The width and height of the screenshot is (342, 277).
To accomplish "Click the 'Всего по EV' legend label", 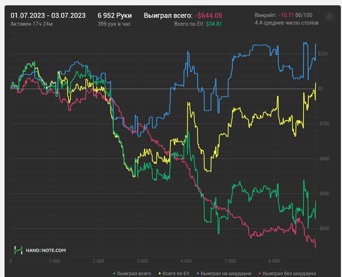I will coord(176,274).
